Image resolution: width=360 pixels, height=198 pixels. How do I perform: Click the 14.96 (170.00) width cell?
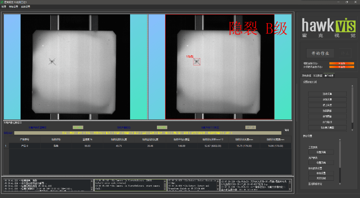point(275,146)
